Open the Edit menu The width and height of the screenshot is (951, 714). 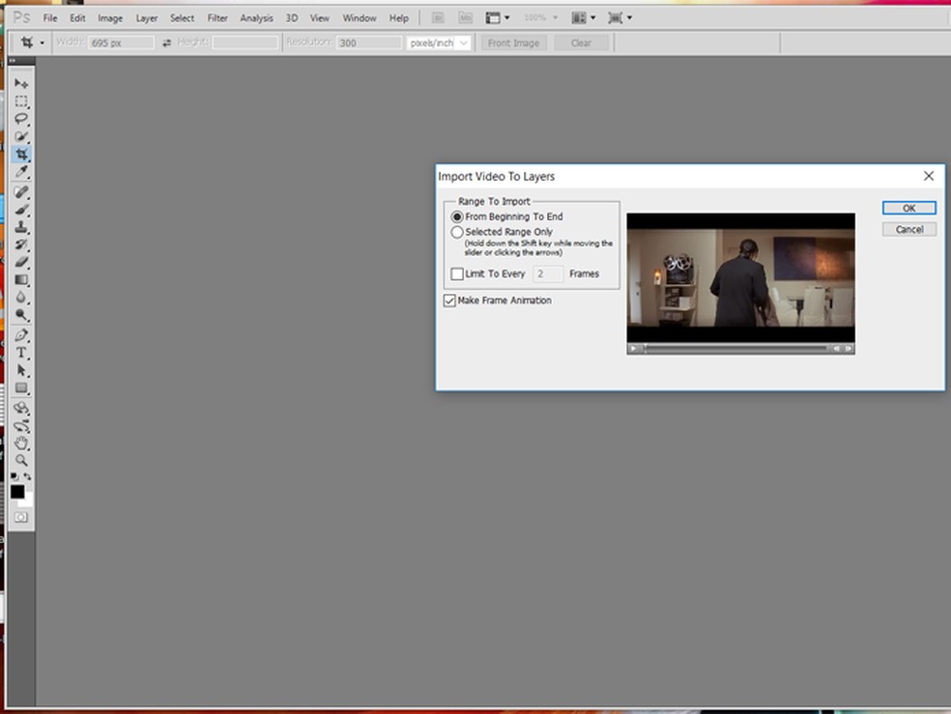[77, 18]
